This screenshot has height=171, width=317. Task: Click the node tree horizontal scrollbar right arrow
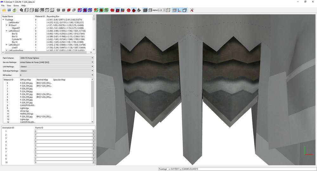tap(91, 52)
